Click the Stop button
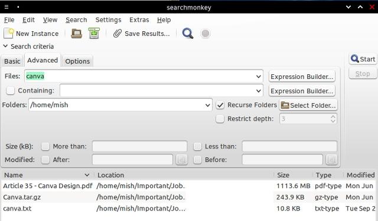Viewport: 378px width, 221px height. click(x=363, y=73)
